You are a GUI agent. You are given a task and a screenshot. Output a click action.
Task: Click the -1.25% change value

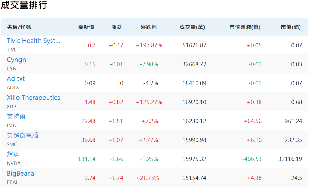(149, 159)
